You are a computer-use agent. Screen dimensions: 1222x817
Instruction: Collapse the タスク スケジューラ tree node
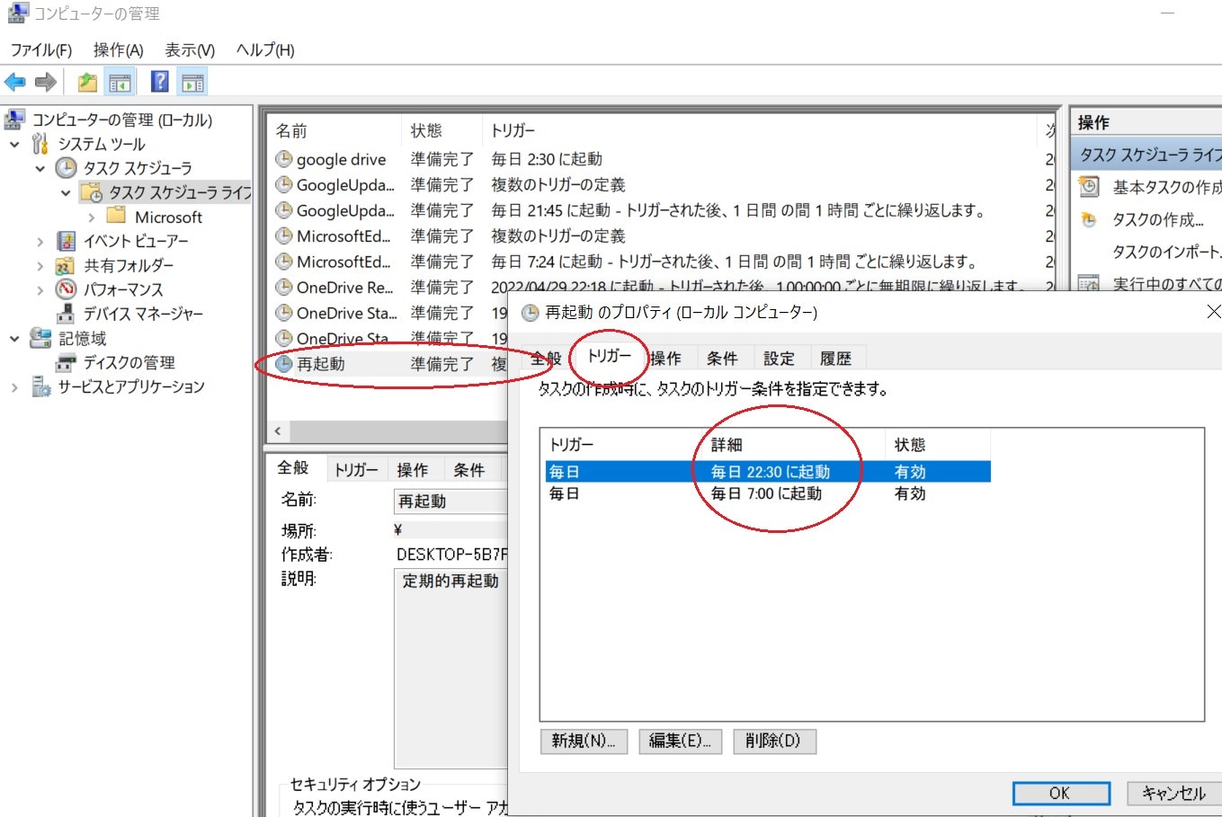[x=40, y=168]
